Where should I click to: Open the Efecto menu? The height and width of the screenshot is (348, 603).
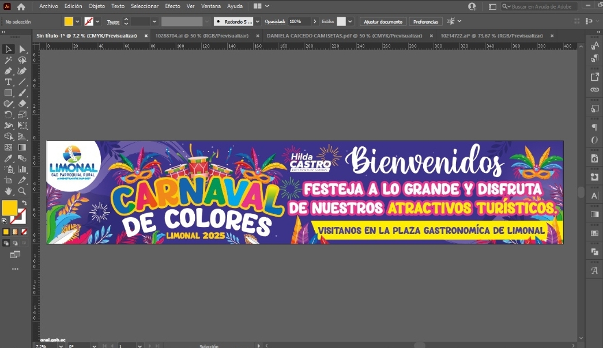pos(172,6)
